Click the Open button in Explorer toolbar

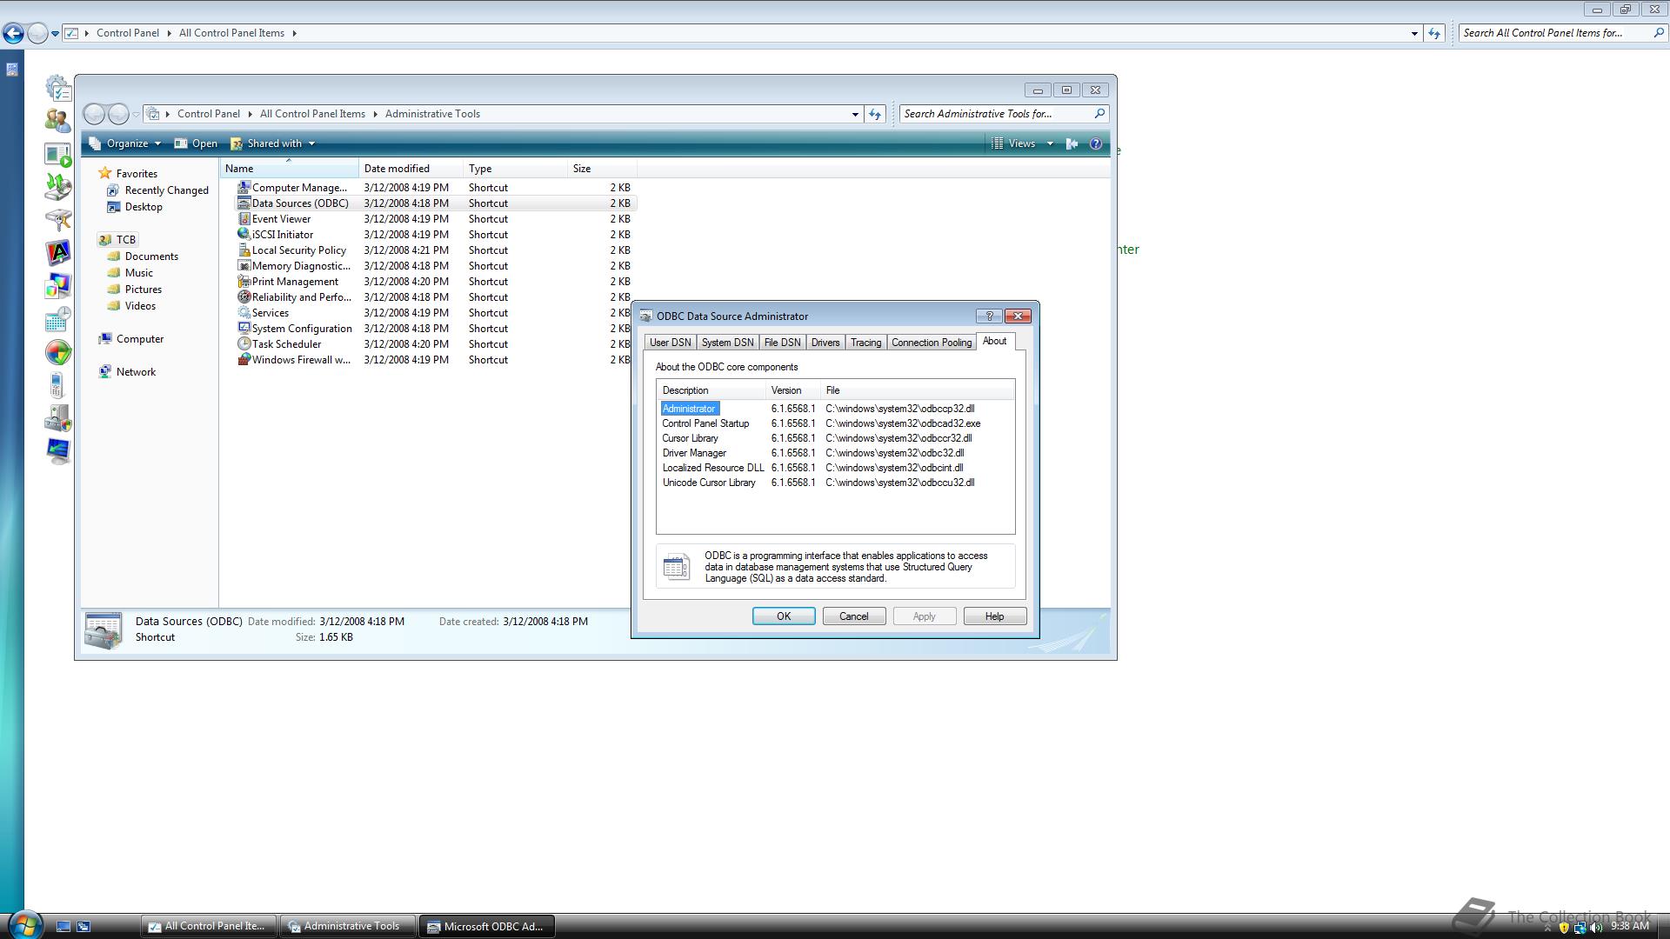coord(196,144)
